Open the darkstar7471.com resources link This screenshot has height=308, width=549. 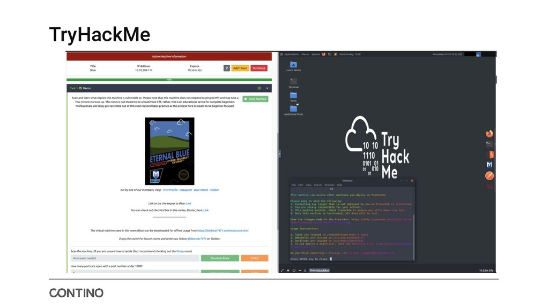pos(222,230)
